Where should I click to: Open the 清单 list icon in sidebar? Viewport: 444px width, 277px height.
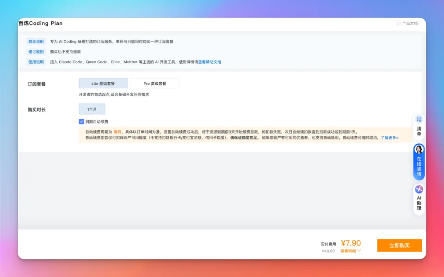point(419,120)
